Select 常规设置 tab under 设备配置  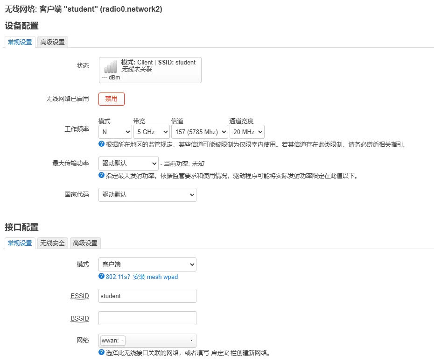coord(20,42)
